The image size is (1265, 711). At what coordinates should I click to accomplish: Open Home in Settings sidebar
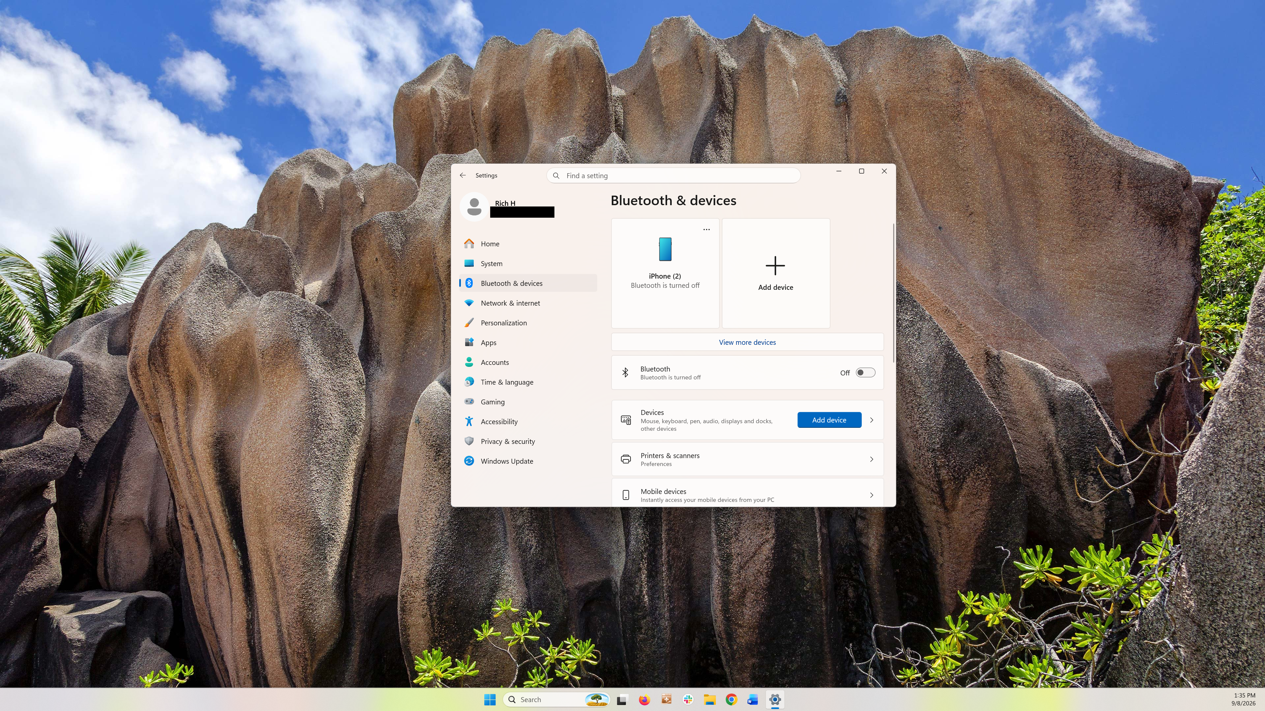tap(528, 244)
